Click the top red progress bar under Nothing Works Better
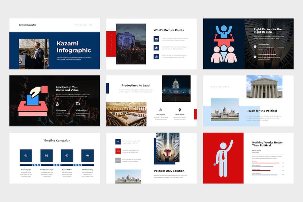The image size is (303, 202). (x=265, y=163)
